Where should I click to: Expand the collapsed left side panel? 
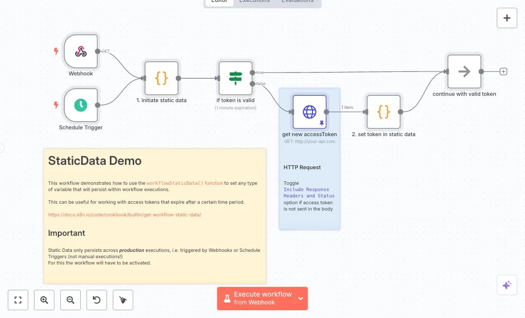pos(2,148)
